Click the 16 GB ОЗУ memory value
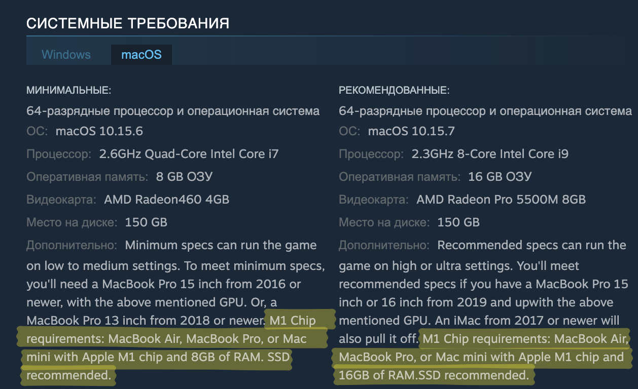638x389 pixels. pyautogui.click(x=500, y=177)
